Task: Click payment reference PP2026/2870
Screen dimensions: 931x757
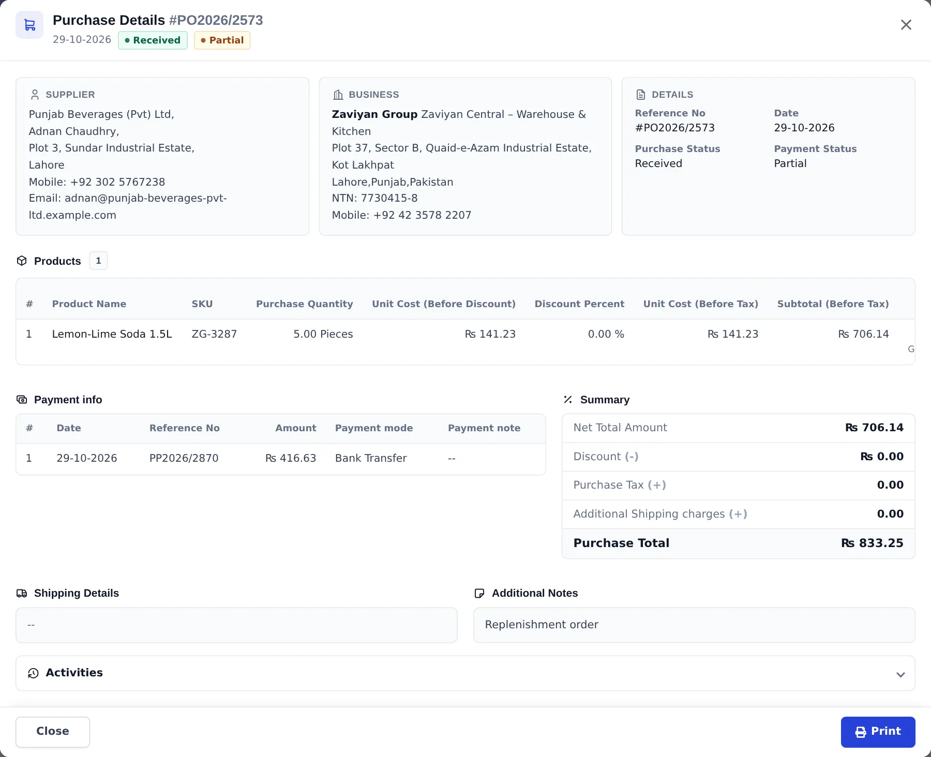Action: [184, 458]
